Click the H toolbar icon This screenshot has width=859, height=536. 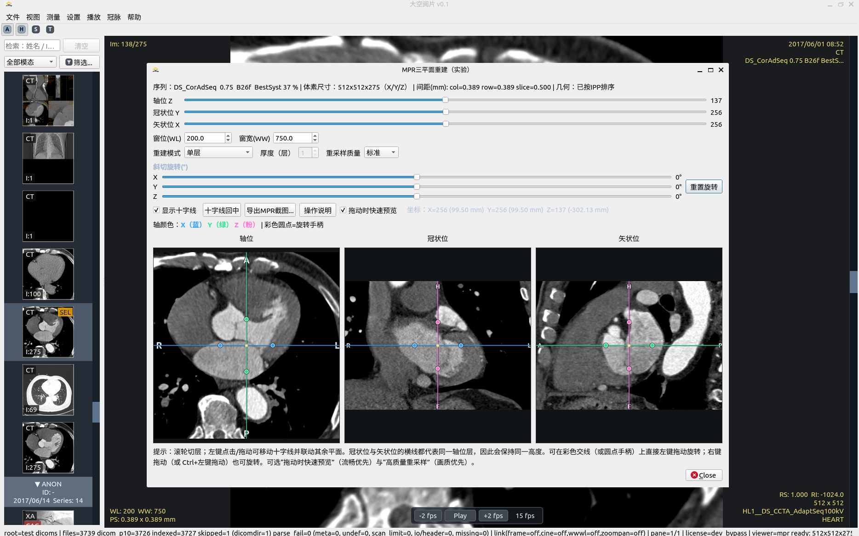pos(22,29)
